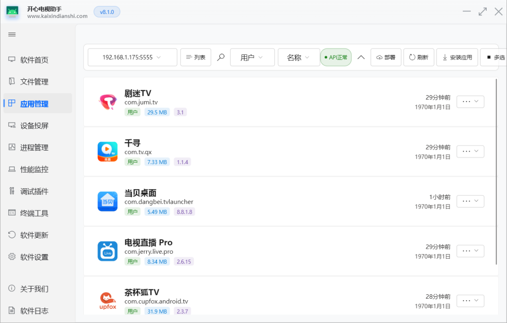Click the 电视直播 Pro app icon
Viewport: 507px width, 323px height.
[x=107, y=251]
